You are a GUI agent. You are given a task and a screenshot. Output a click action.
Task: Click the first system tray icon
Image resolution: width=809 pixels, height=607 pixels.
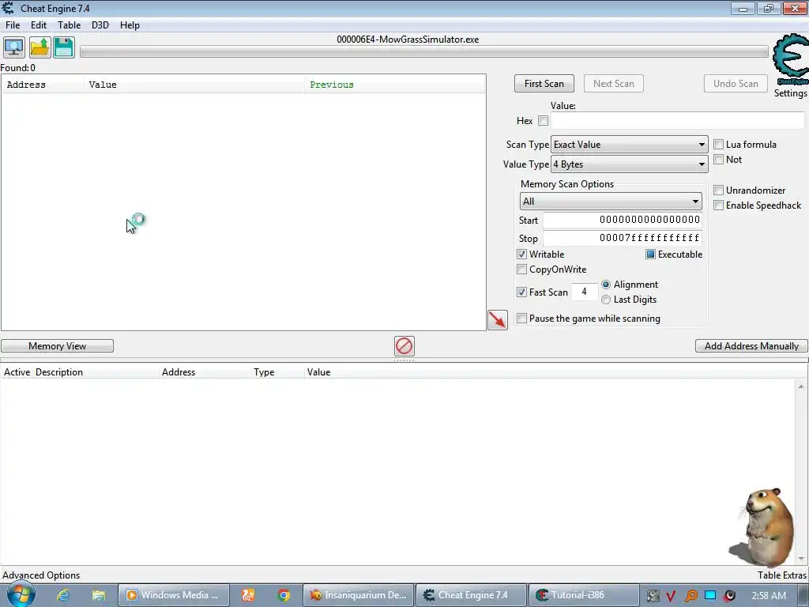coord(653,596)
